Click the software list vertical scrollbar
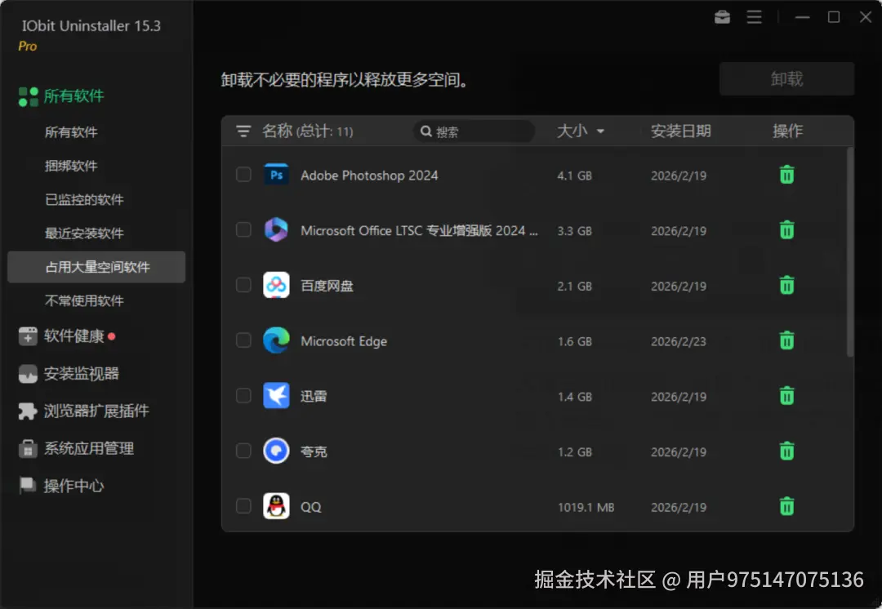This screenshot has width=882, height=609. pos(850,252)
